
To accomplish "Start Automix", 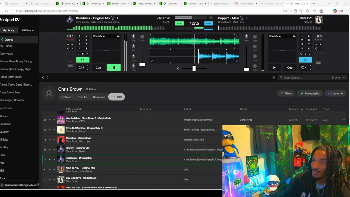I will [x=336, y=94].
